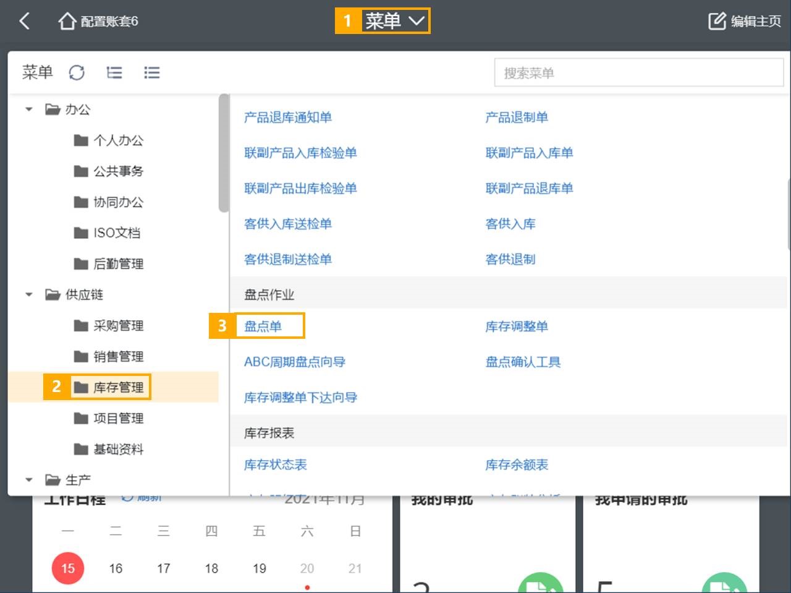Viewport: 791px width, 593px height.
Task: Switch to the indented tree view icon
Action: 114,73
